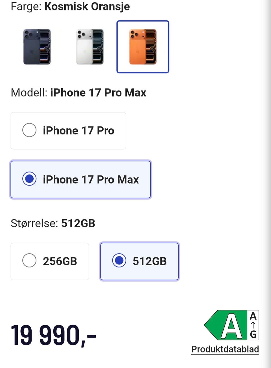This screenshot has height=368, width=271.
Task: Click the camera lenses on the orange iPhone image
Action: click(134, 35)
